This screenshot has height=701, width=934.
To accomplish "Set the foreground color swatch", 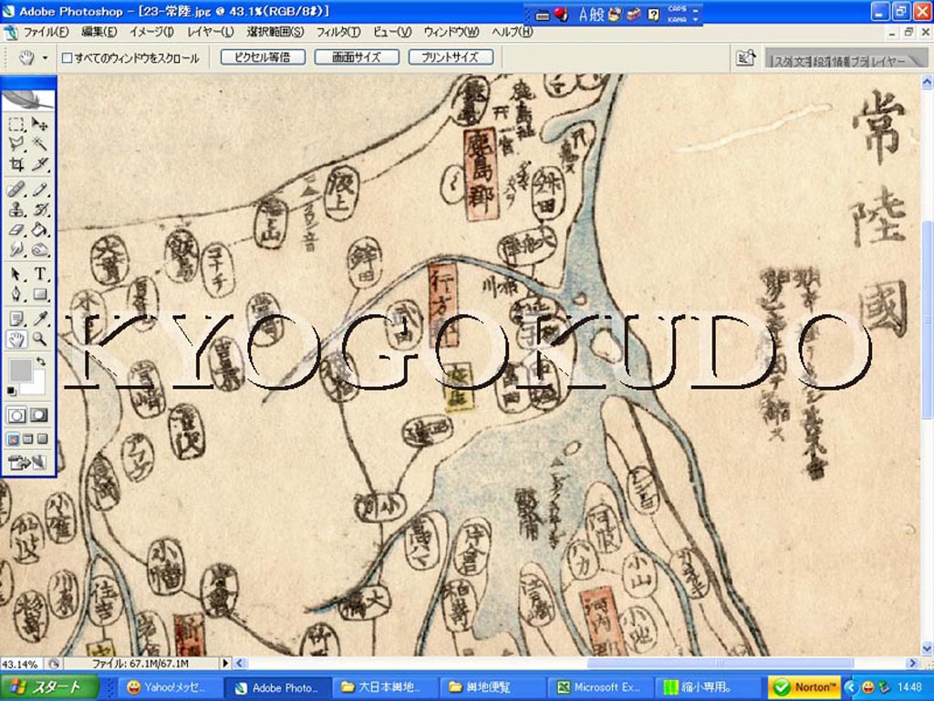I will [x=20, y=370].
